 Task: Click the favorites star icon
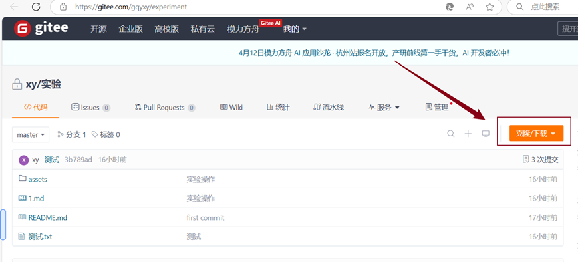coord(490,7)
